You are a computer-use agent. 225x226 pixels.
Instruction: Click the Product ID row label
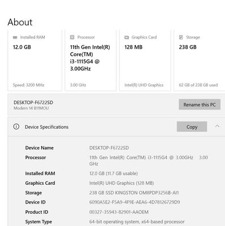[37, 212]
